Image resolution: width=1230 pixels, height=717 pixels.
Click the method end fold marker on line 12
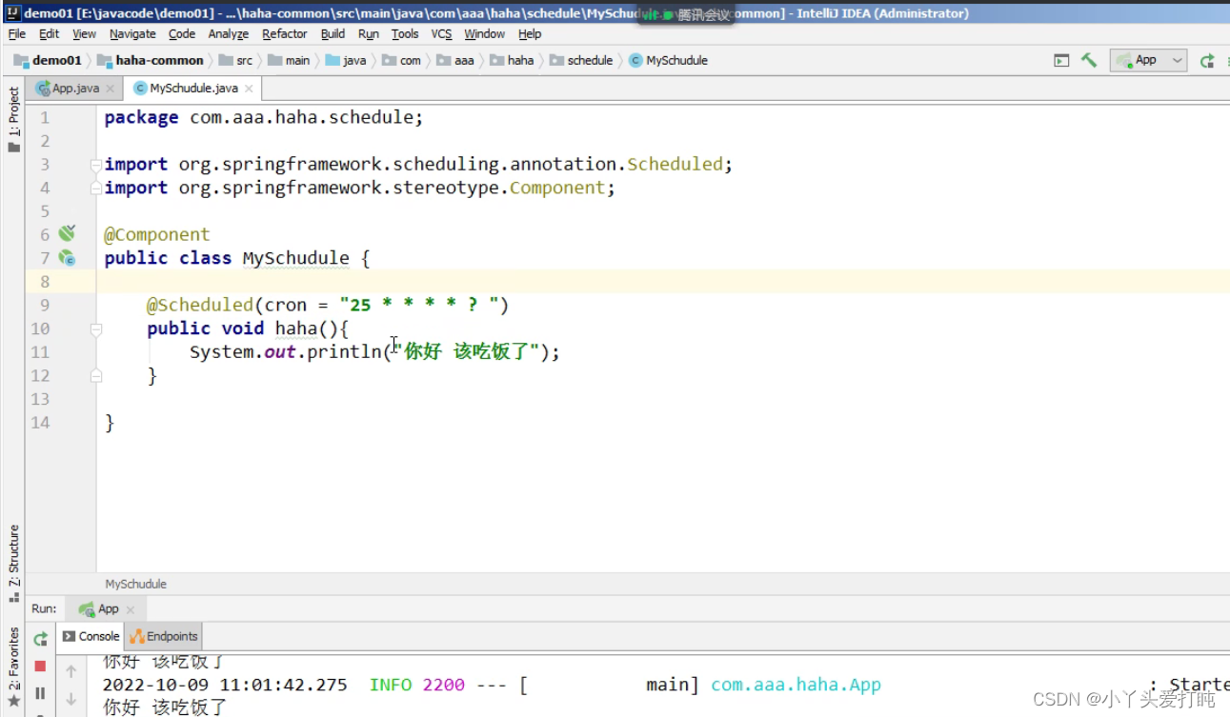click(95, 376)
